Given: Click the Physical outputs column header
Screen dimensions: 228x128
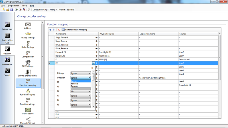Looking at the screenshot, I should pos(118,34).
